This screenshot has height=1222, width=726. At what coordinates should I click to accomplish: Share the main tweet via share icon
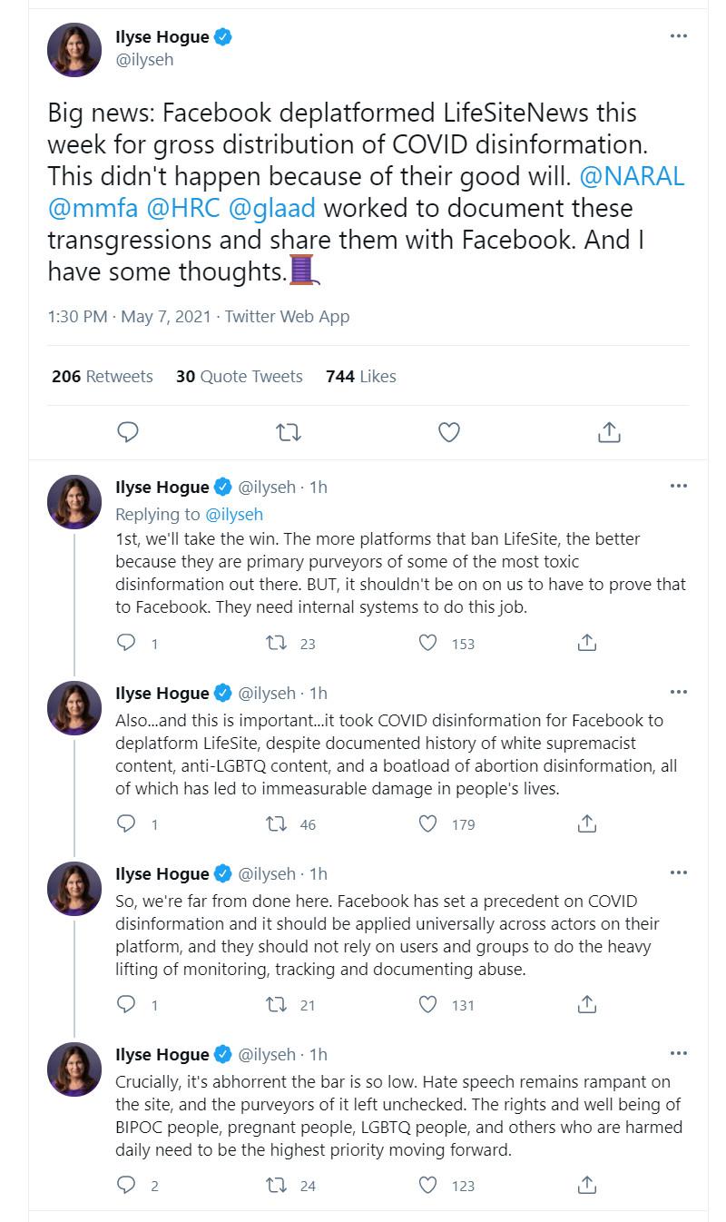[609, 432]
